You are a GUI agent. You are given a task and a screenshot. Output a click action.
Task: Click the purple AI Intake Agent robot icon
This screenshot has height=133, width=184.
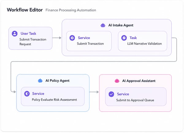coord(103,25)
